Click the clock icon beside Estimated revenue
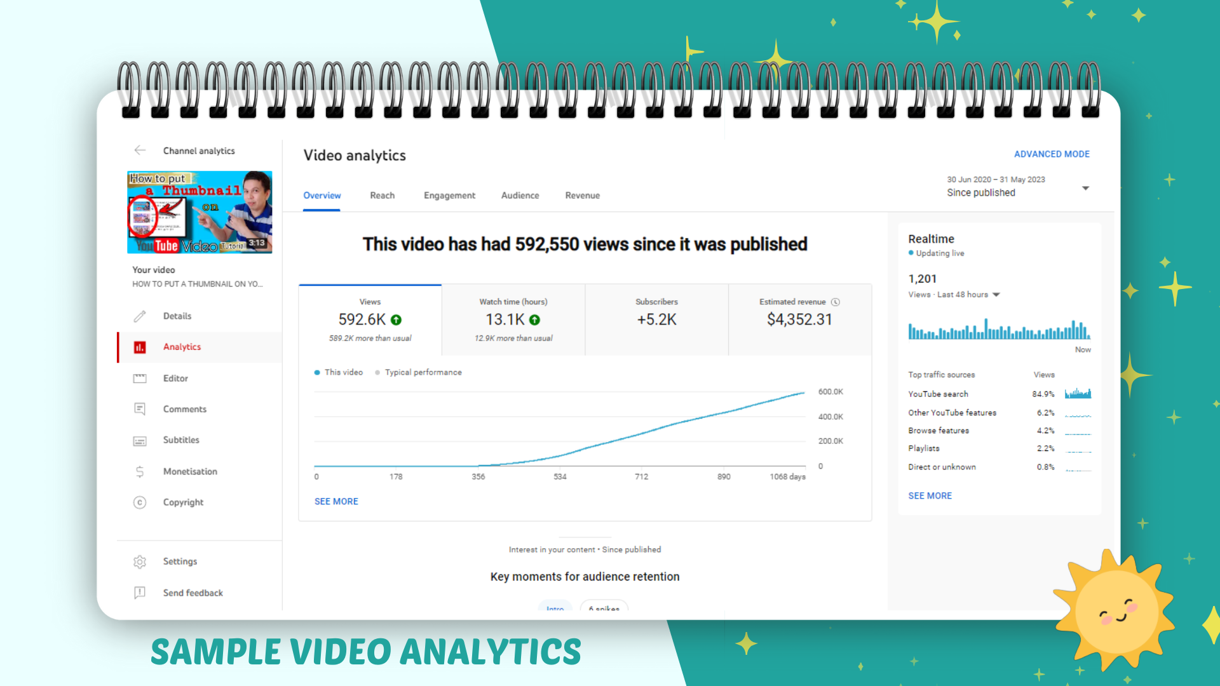The width and height of the screenshot is (1220, 686). click(x=836, y=302)
